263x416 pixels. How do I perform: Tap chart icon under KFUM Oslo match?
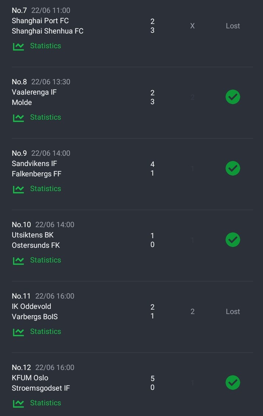point(18,403)
